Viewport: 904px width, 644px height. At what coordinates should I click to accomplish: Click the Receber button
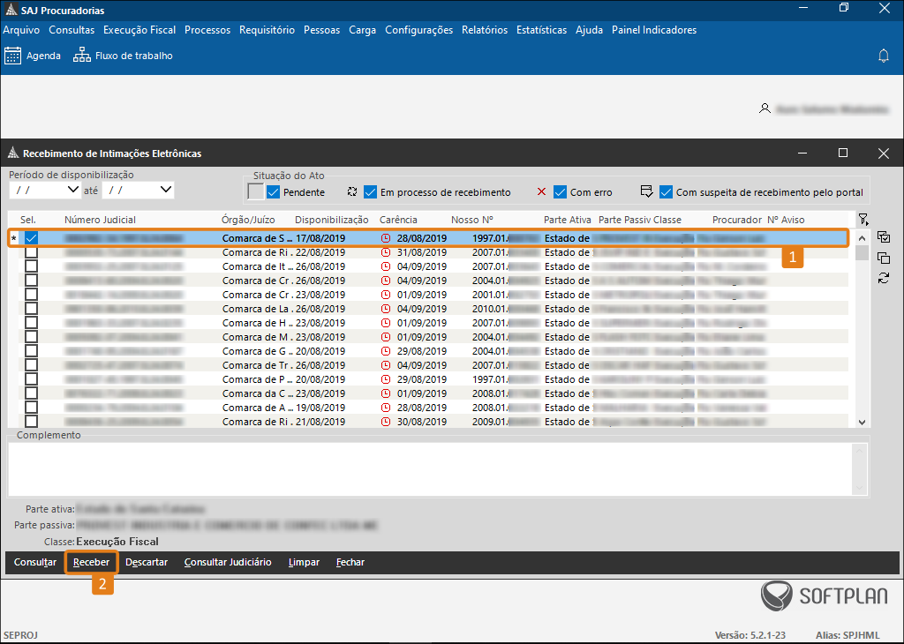(x=91, y=562)
